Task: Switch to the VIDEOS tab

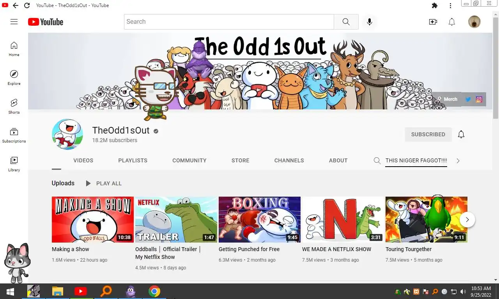Action: point(83,160)
